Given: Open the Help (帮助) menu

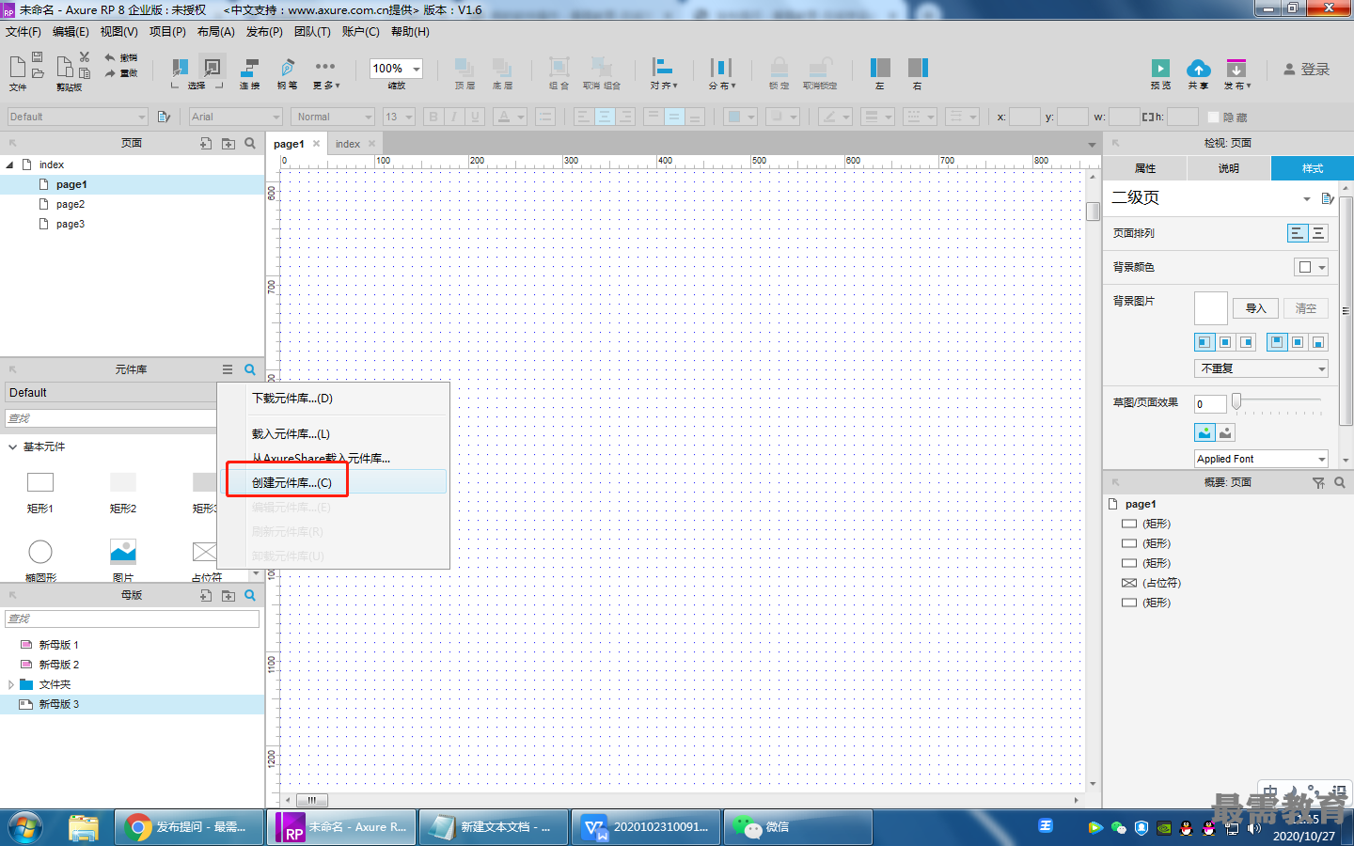Looking at the screenshot, I should click(x=410, y=32).
